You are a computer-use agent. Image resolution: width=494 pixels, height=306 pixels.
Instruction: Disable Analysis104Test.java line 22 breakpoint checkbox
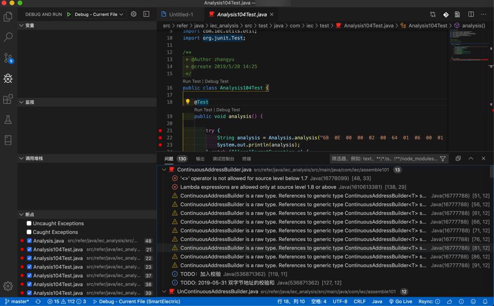point(29,258)
